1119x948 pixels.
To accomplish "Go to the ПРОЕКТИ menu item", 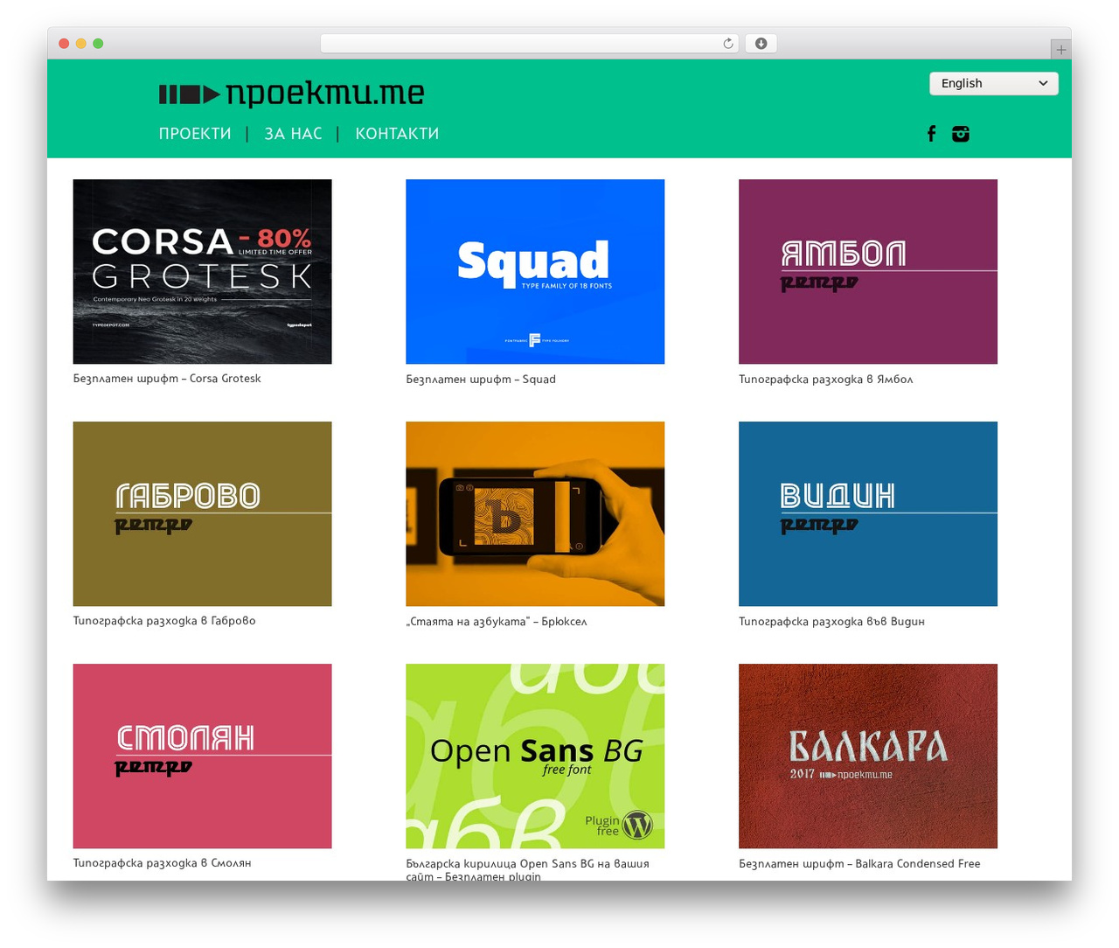I will tap(195, 134).
